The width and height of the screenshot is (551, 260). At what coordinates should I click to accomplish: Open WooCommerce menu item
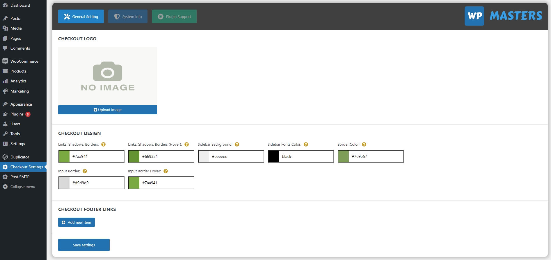(23, 61)
